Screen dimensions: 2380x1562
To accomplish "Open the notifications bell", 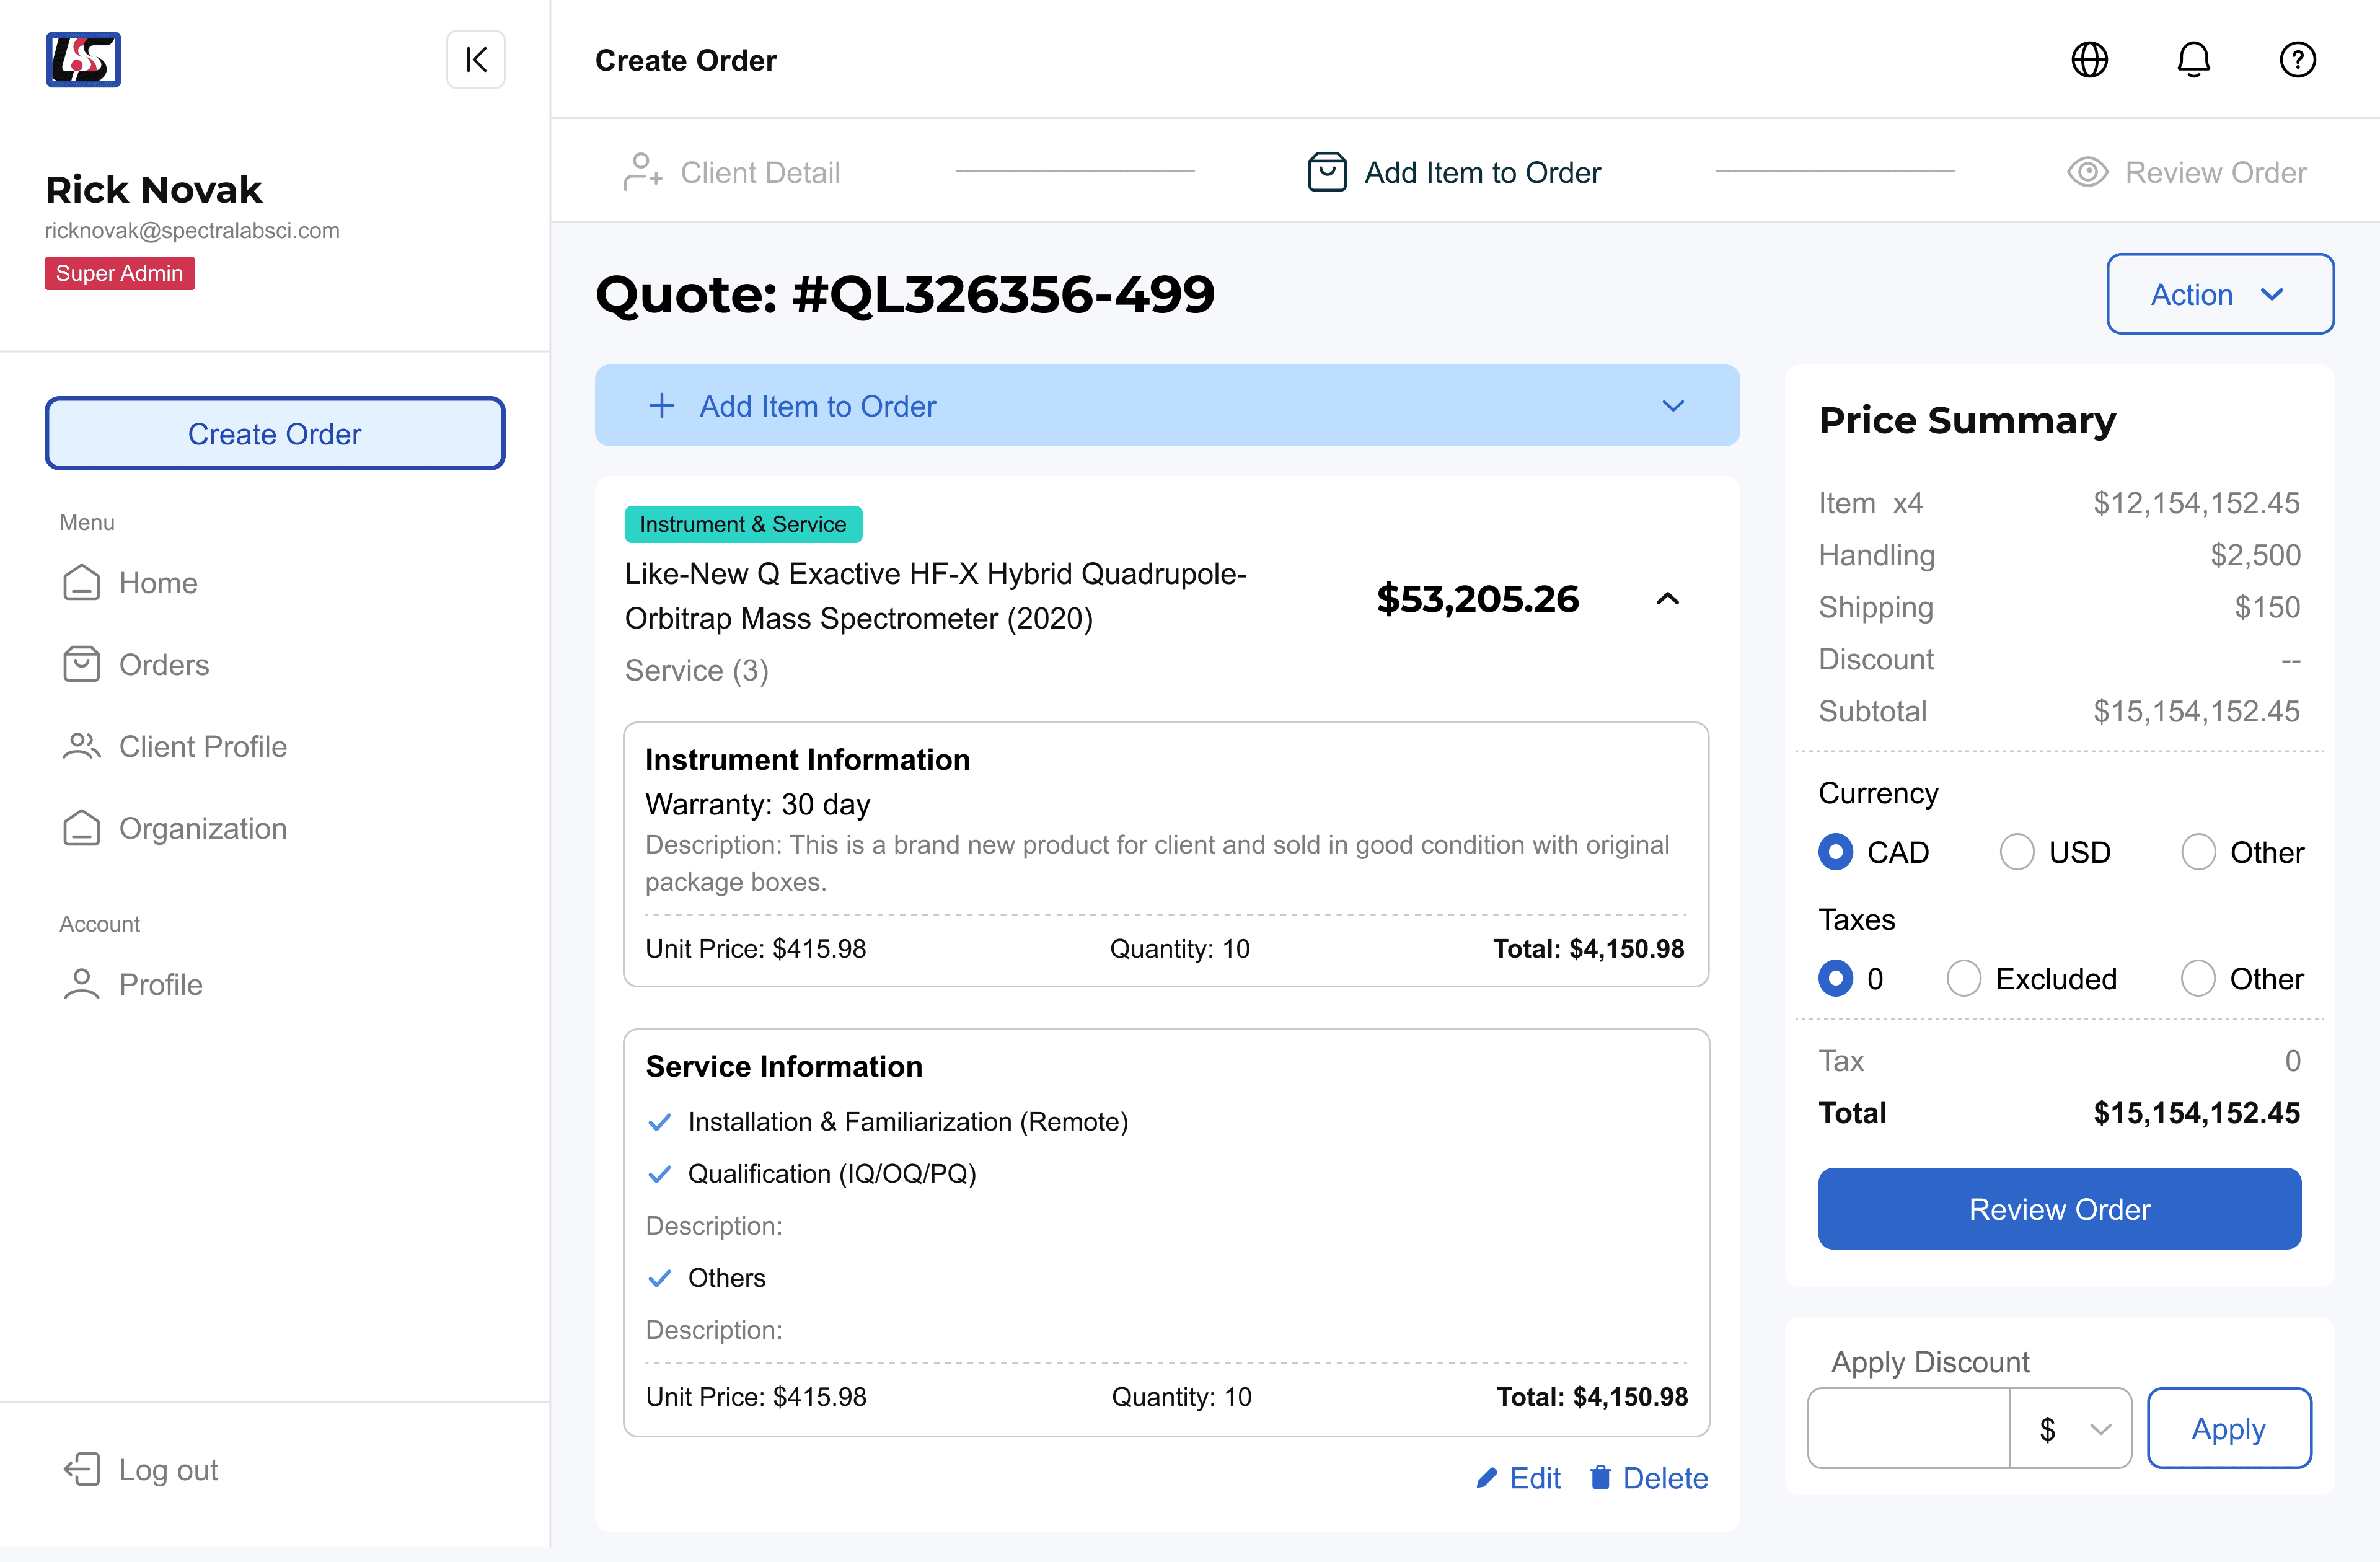I will (2193, 60).
